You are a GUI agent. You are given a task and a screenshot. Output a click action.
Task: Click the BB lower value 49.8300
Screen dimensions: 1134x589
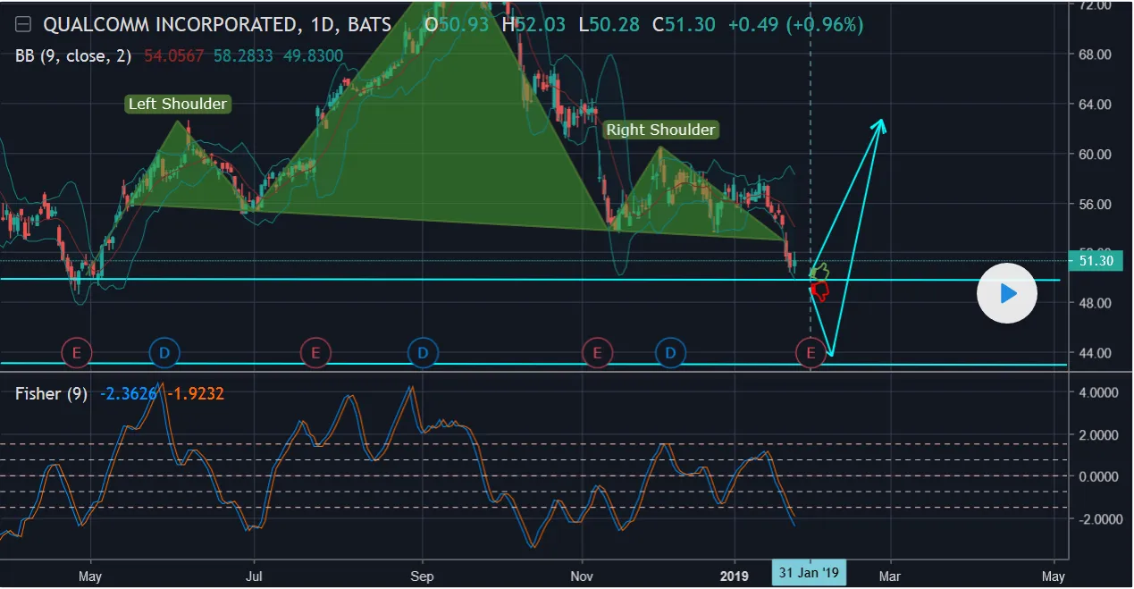[314, 56]
